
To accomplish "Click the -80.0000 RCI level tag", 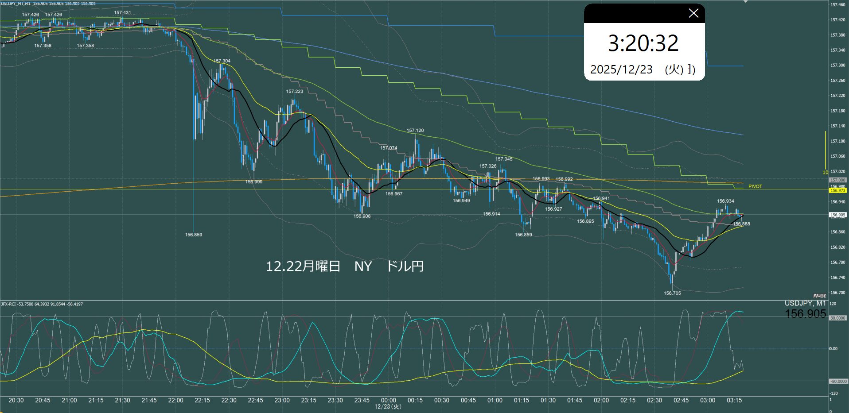I will coord(838,381).
